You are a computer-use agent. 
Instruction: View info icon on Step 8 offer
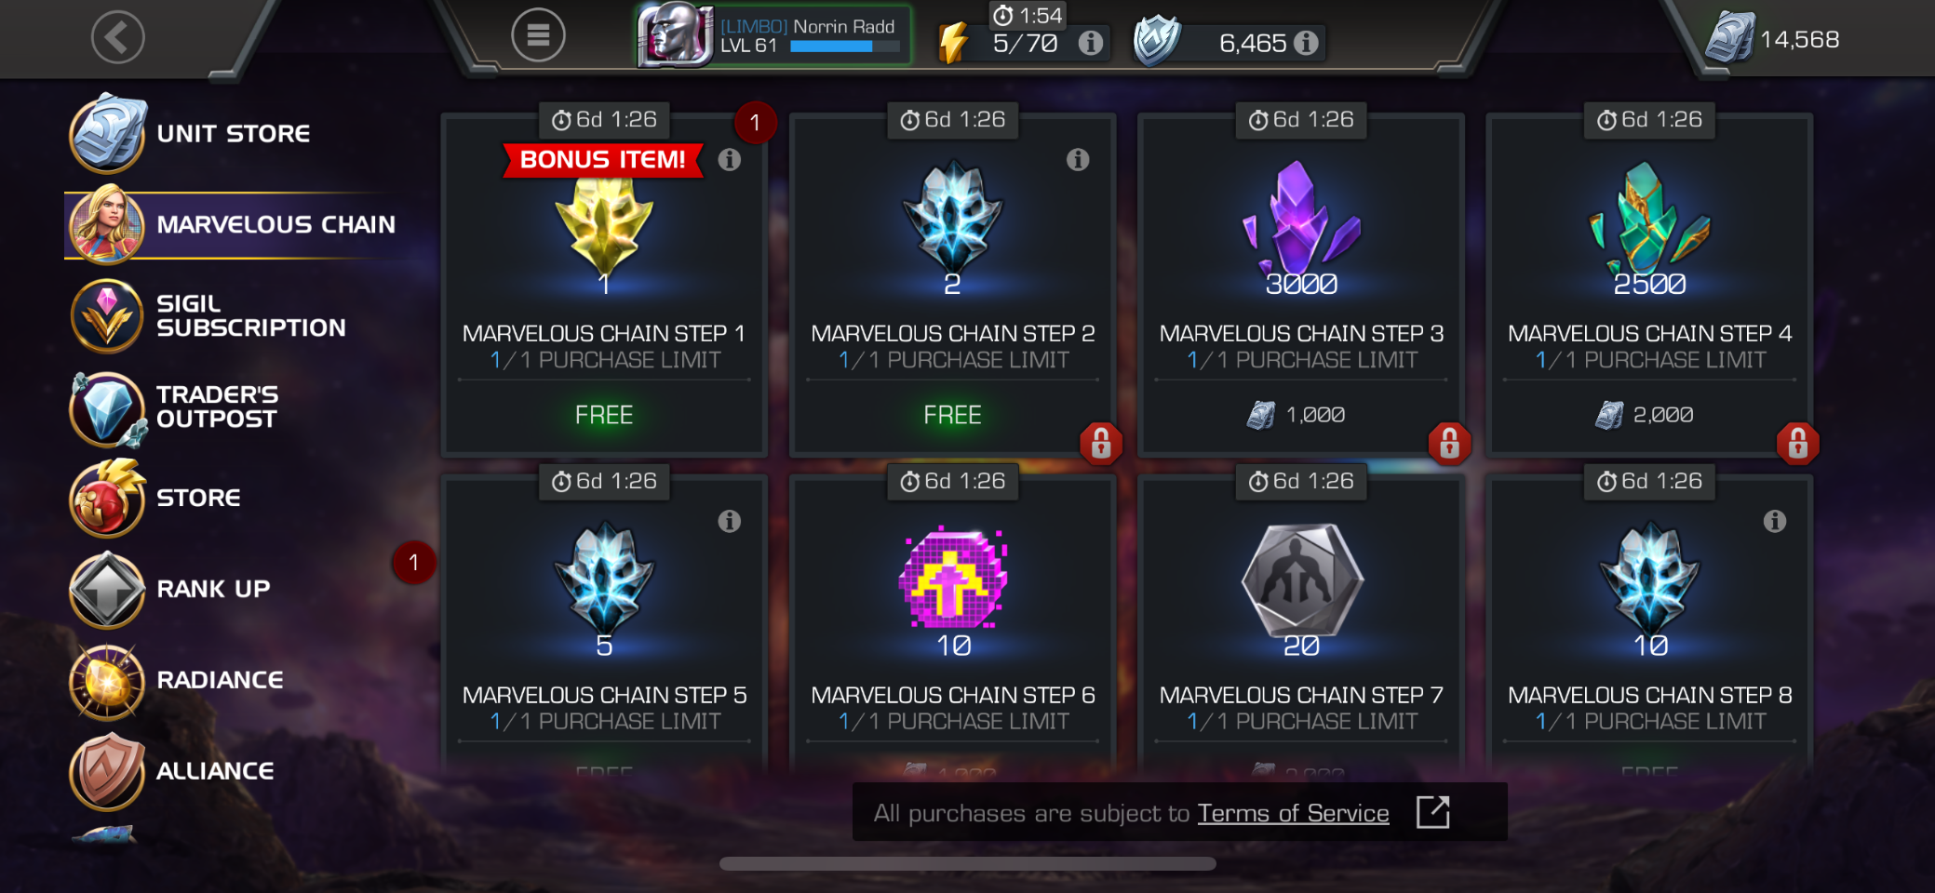[x=1775, y=521]
